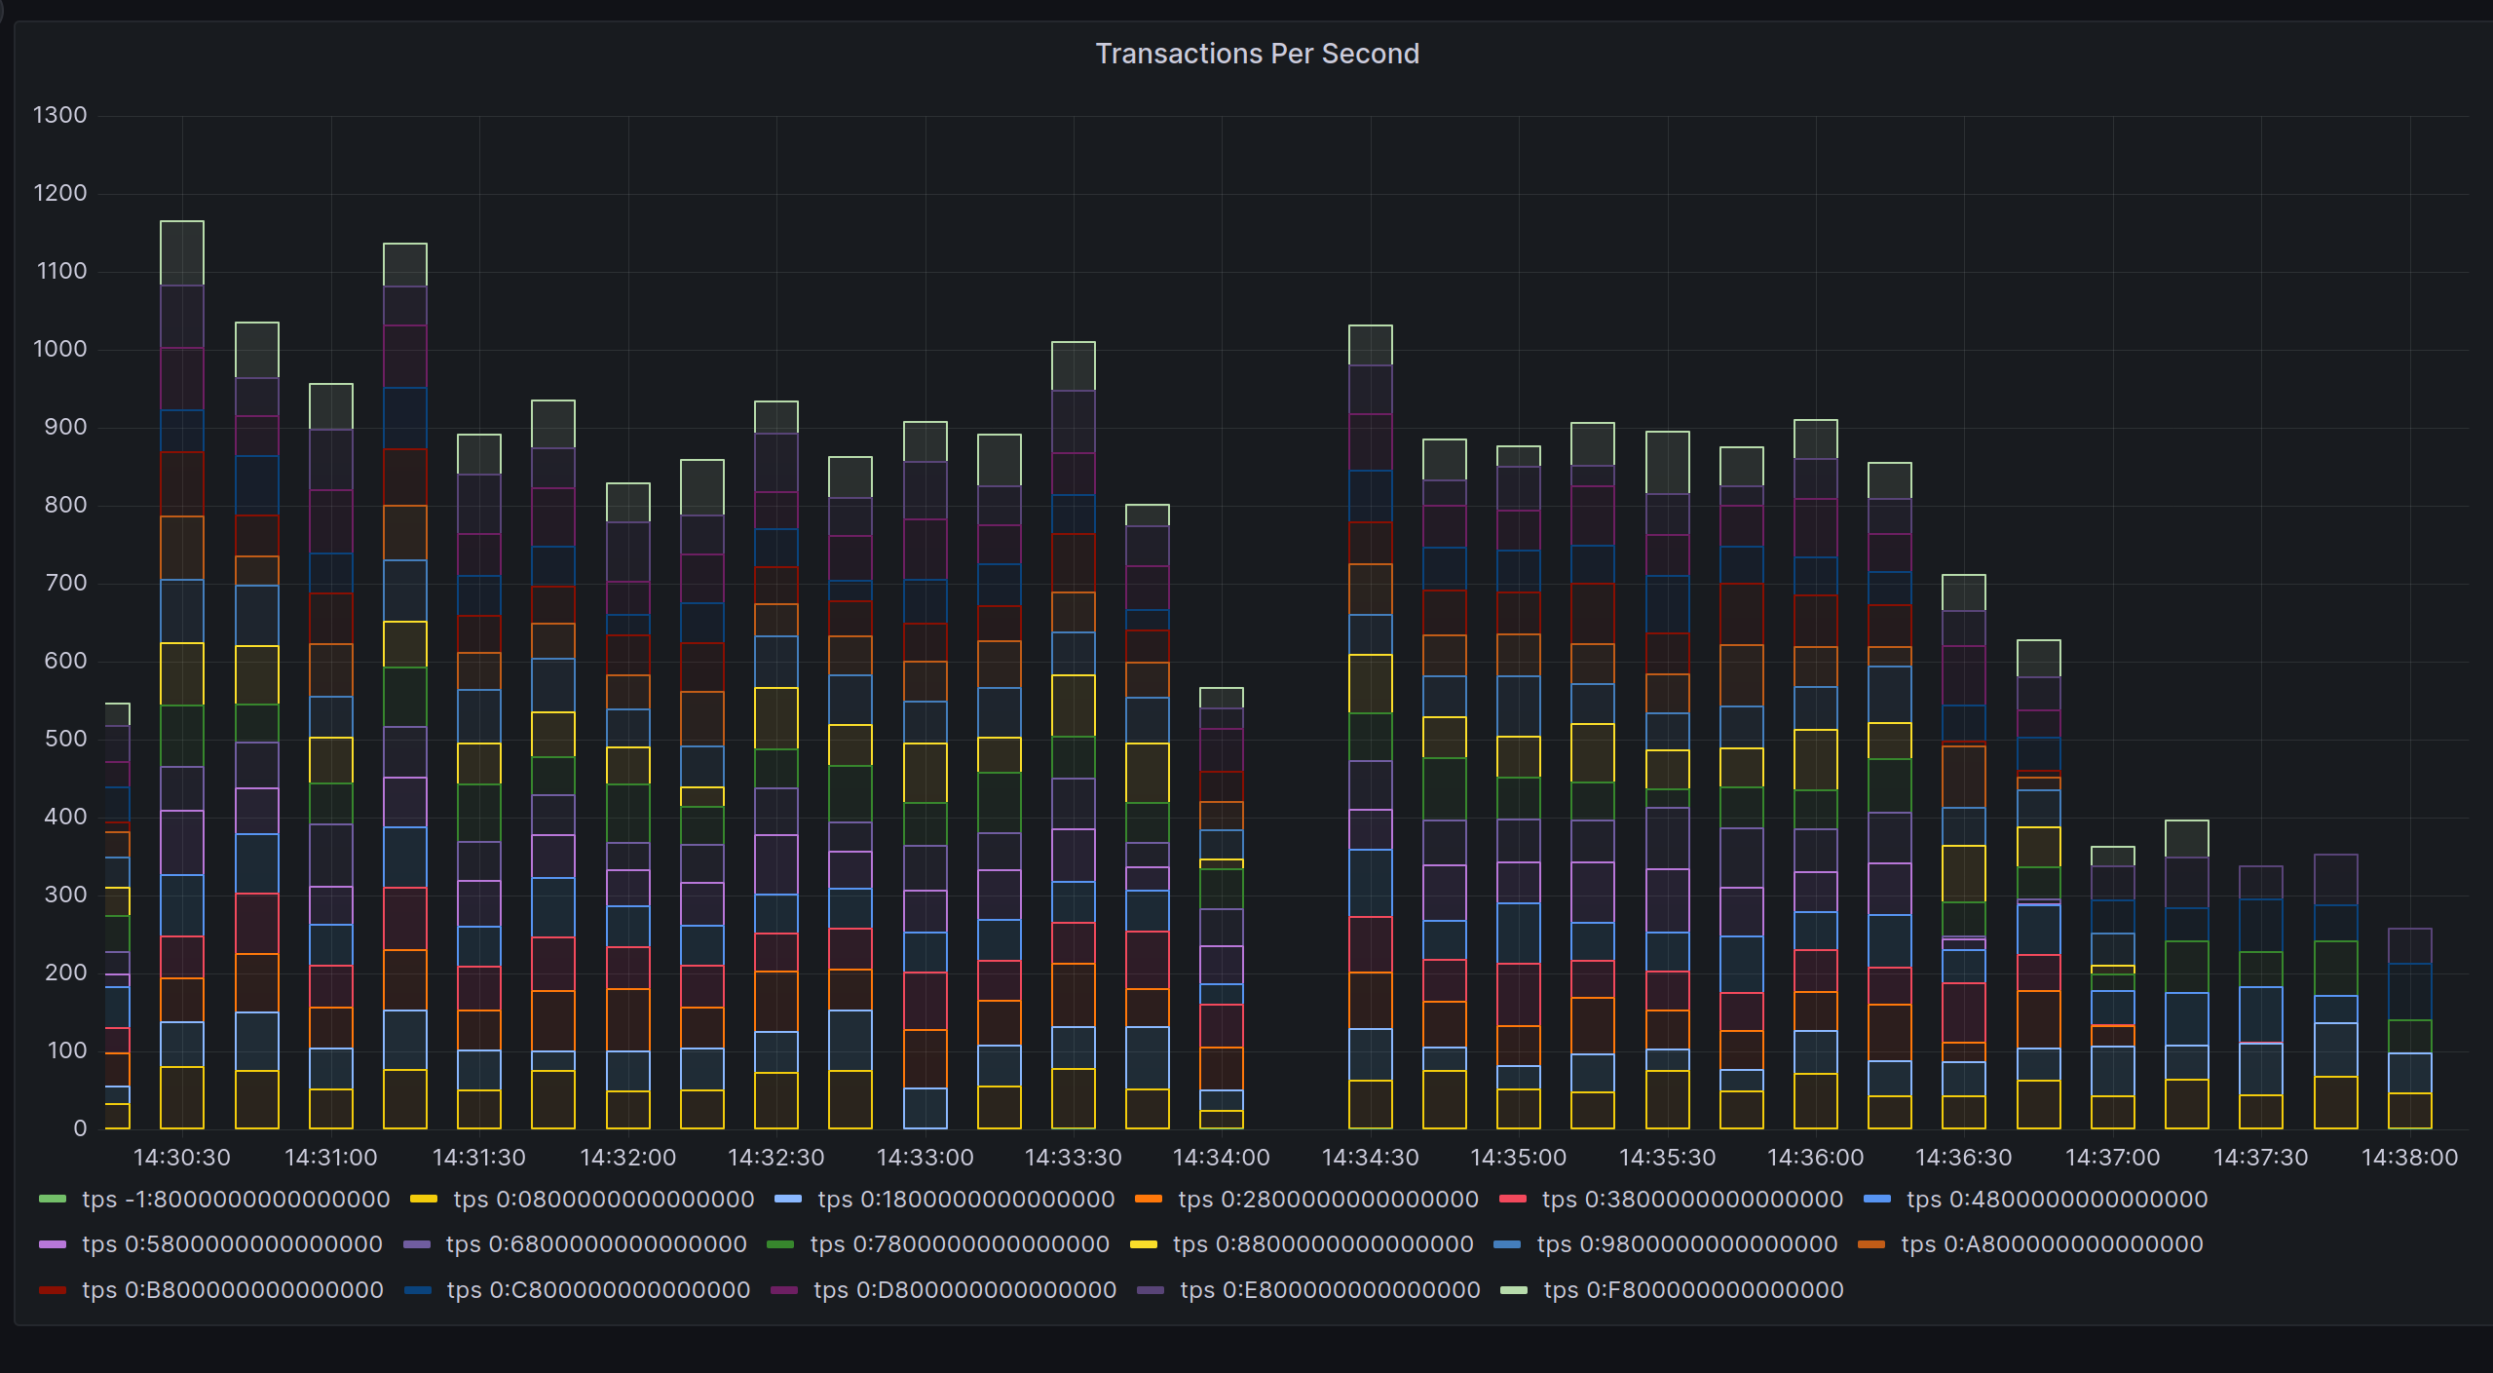Viewport: 2493px width, 1373px height.
Task: Select legend entry tps 0:6800000000000000
Action: [595, 1244]
